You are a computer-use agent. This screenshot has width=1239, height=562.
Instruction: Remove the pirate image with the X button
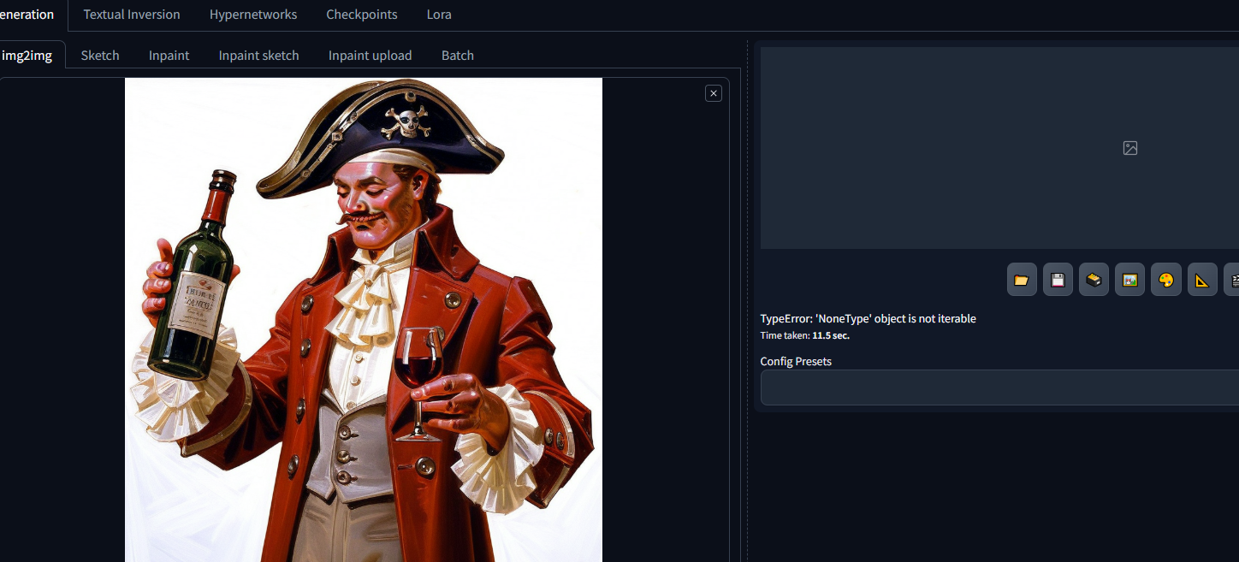714,93
